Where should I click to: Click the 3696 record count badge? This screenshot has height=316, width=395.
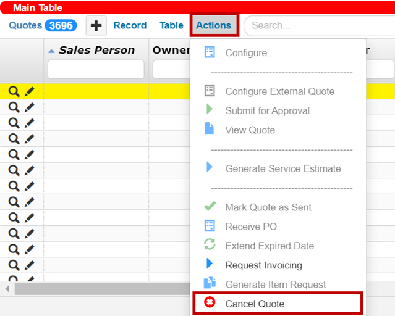click(x=61, y=26)
